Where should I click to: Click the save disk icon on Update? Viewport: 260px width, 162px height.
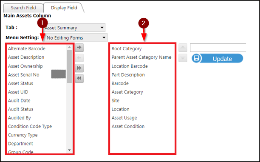(x=197, y=58)
